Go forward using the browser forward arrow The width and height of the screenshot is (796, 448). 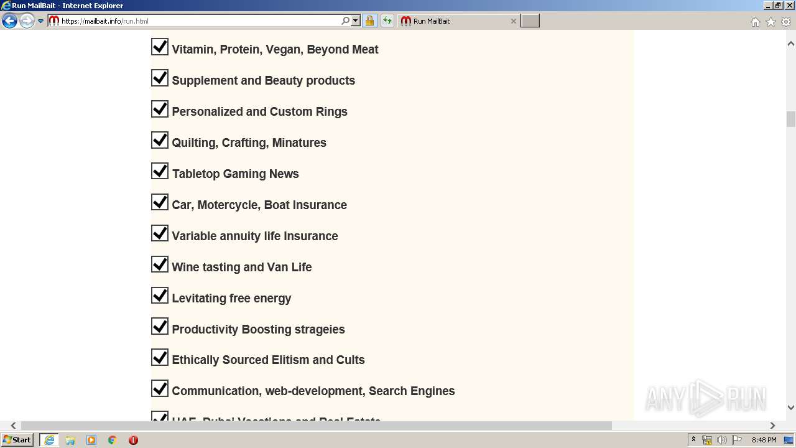pyautogui.click(x=27, y=21)
